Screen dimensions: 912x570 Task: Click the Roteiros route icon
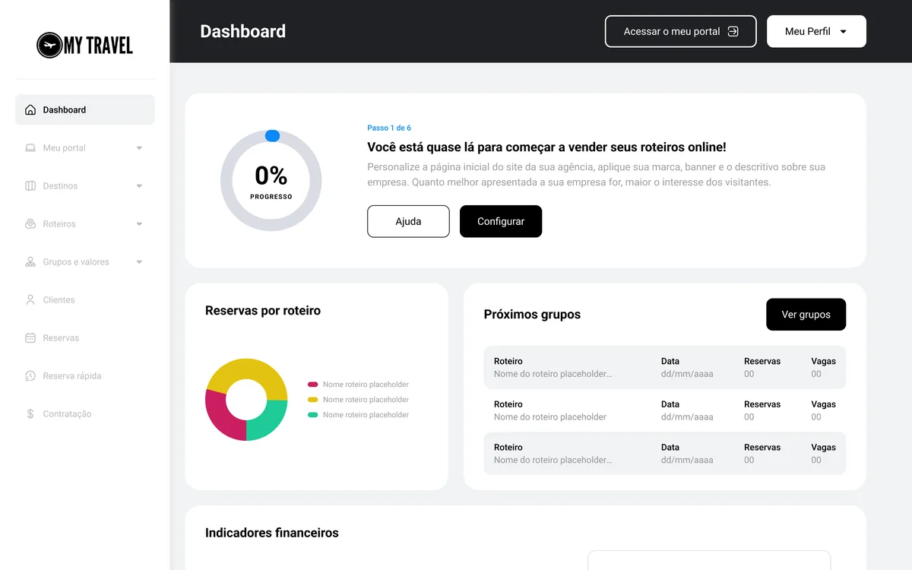point(30,223)
